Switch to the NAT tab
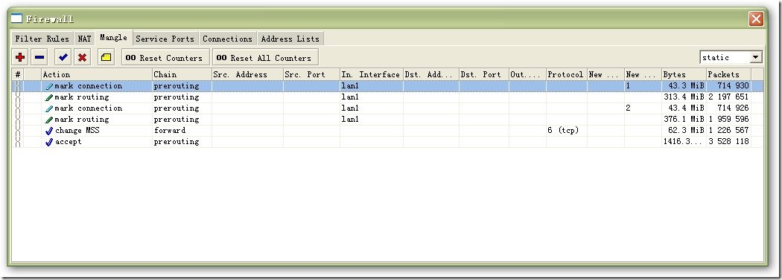Viewport: 782px width, 280px height. coord(84,39)
